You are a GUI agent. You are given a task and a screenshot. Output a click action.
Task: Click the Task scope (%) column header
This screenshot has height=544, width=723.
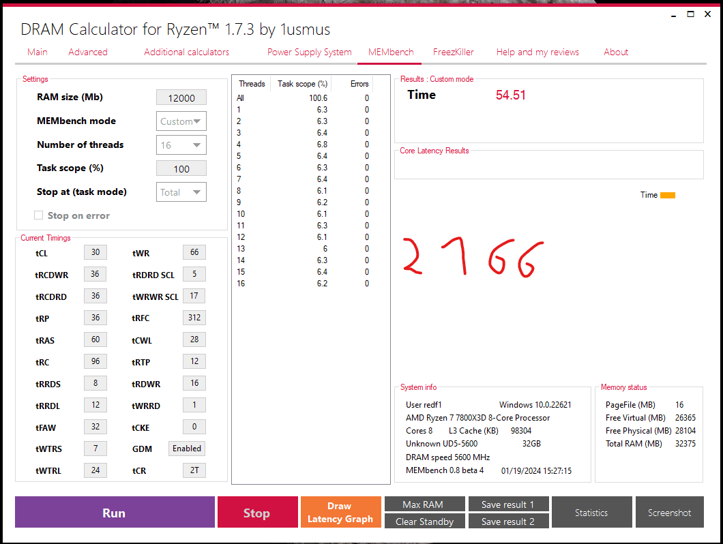point(302,83)
